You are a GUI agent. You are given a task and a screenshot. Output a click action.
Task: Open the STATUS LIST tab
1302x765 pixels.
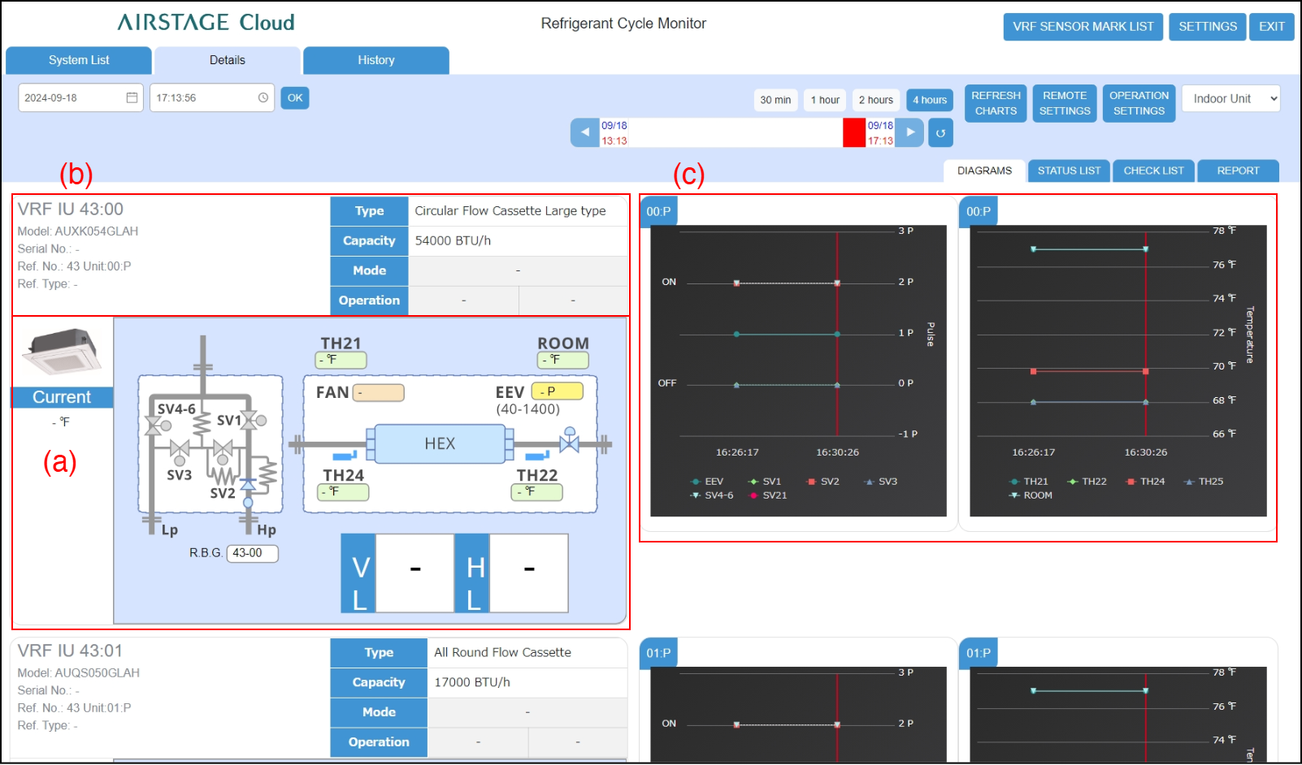click(1068, 171)
